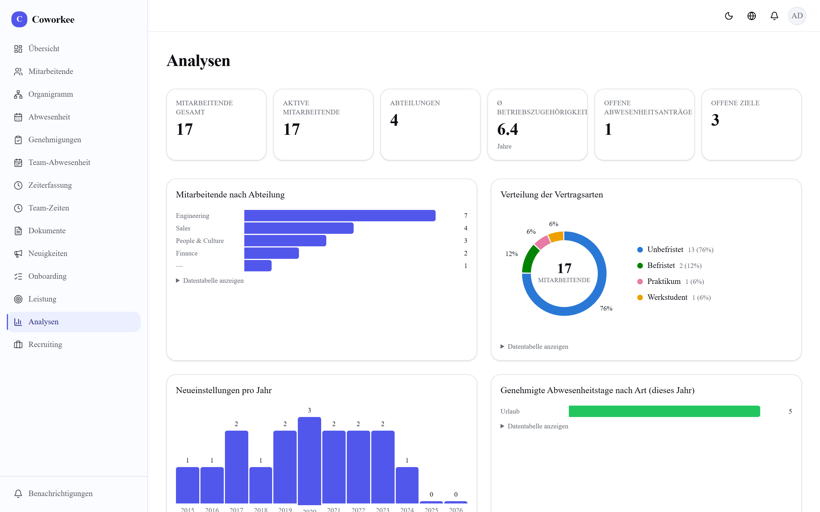The width and height of the screenshot is (820, 512).
Task: Click the Recruiting briefcase icon
Action: click(18, 344)
